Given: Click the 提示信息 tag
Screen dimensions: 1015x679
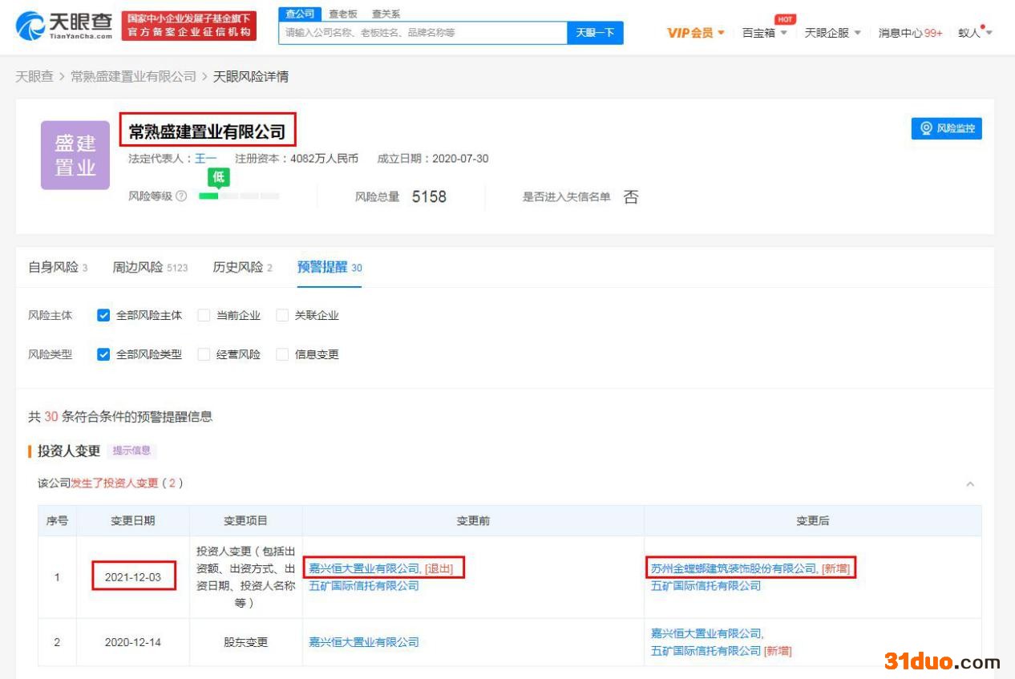Looking at the screenshot, I should [x=131, y=451].
